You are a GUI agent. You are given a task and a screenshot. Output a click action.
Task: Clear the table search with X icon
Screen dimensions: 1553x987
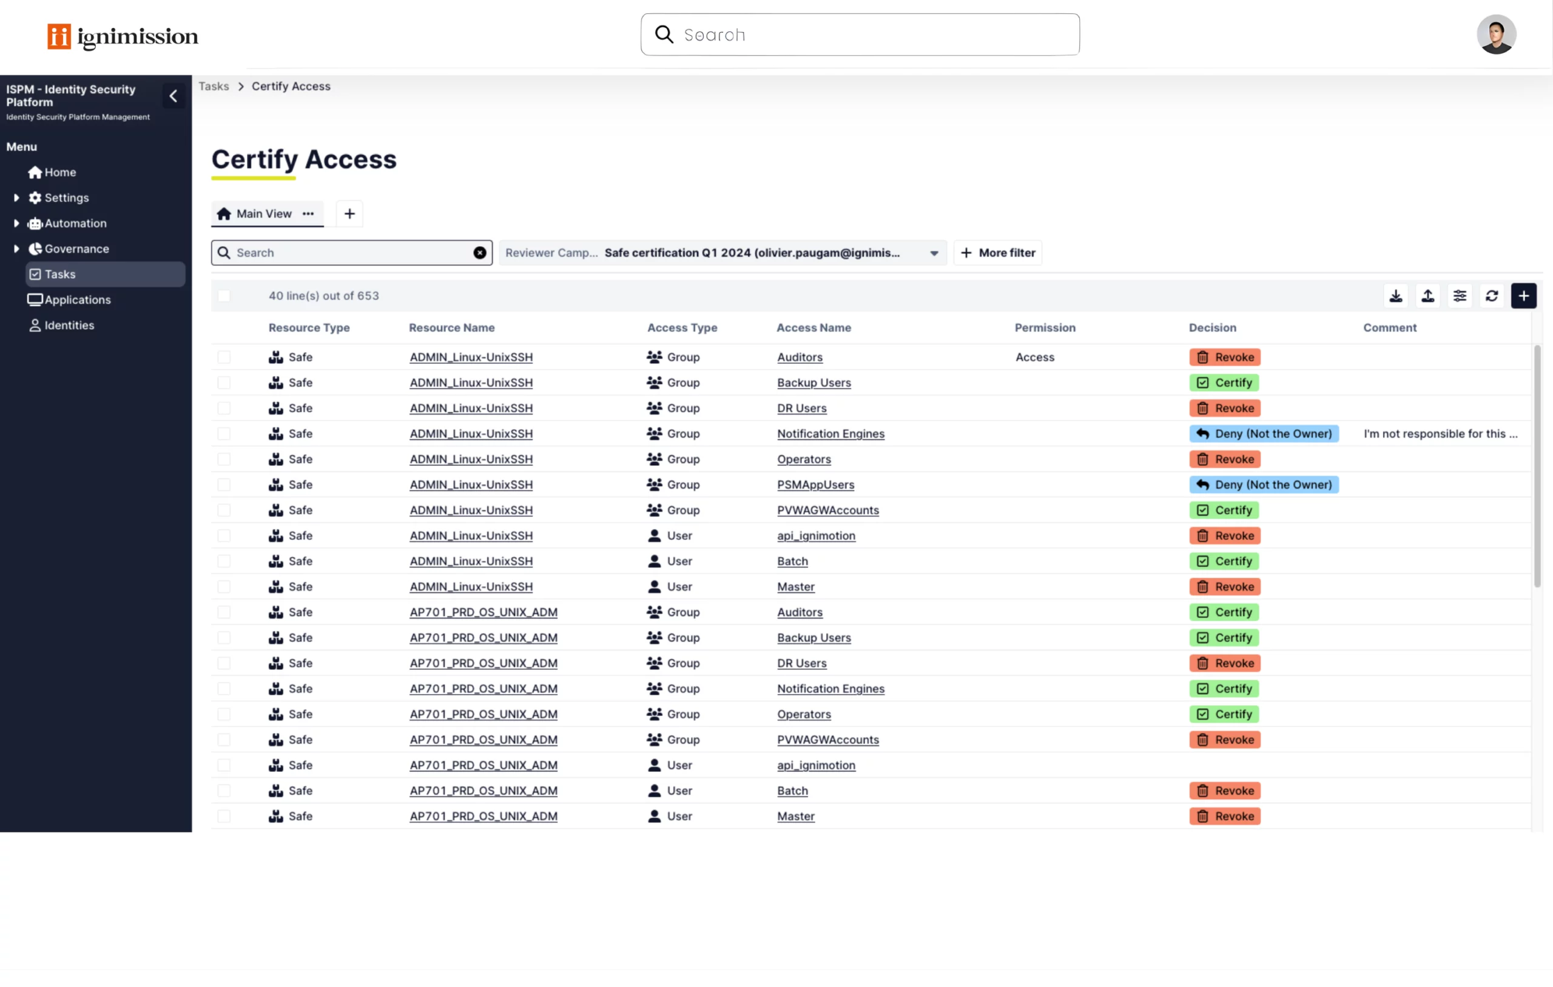click(480, 253)
